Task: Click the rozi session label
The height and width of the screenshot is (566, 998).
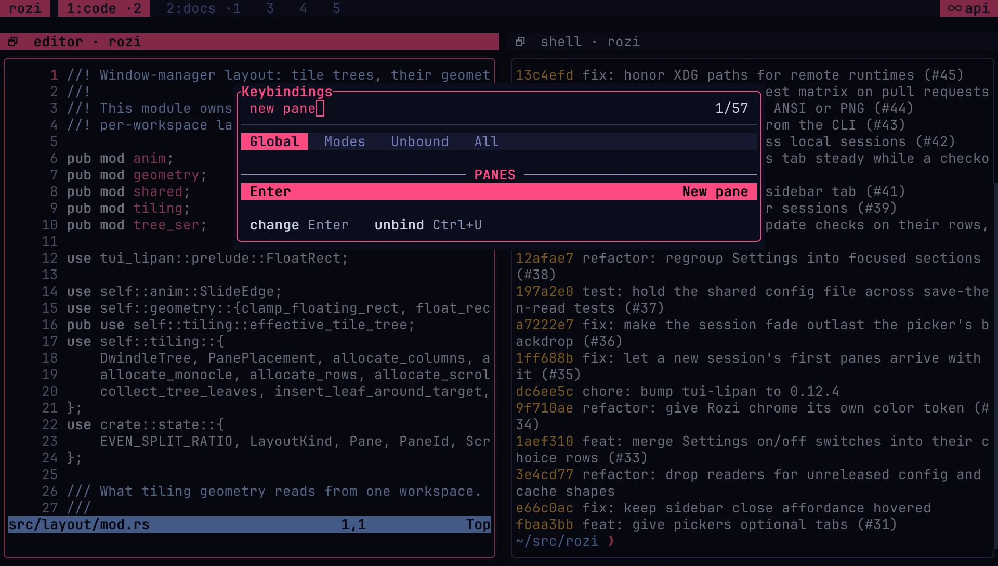Action: click(25, 8)
